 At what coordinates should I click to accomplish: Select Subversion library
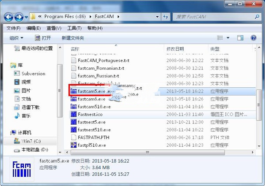[x=30, y=74]
